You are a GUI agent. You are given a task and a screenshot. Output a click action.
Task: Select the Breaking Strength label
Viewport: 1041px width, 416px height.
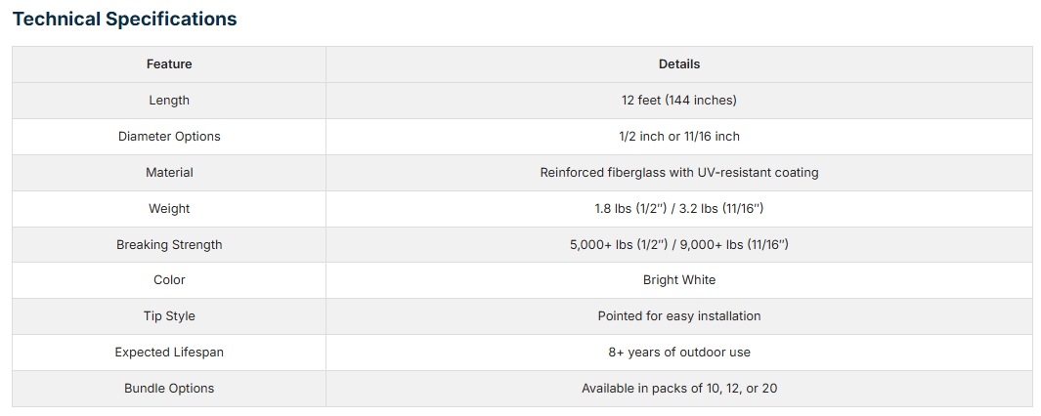click(x=169, y=245)
